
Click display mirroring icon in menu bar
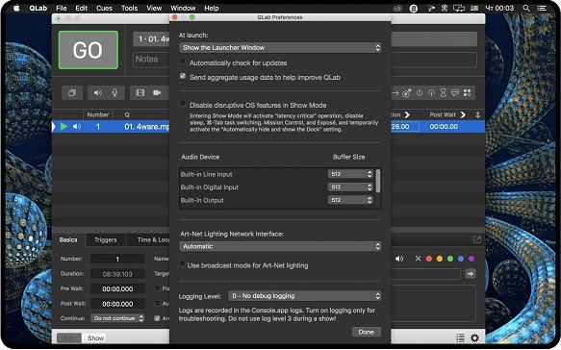pyautogui.click(x=459, y=8)
